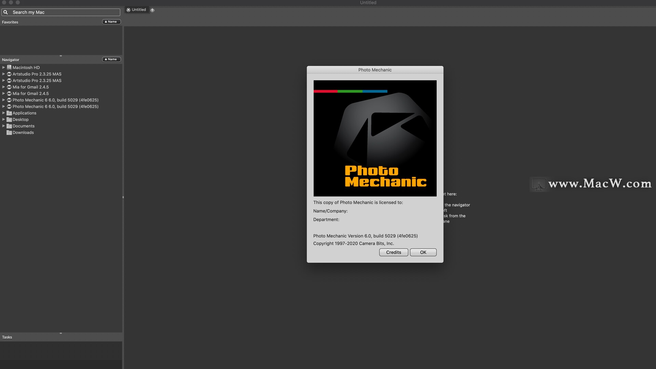The image size is (656, 369).
Task: Click the second Artstudio Pro 2.3.25 MAS disk icon
Action: tap(9, 81)
